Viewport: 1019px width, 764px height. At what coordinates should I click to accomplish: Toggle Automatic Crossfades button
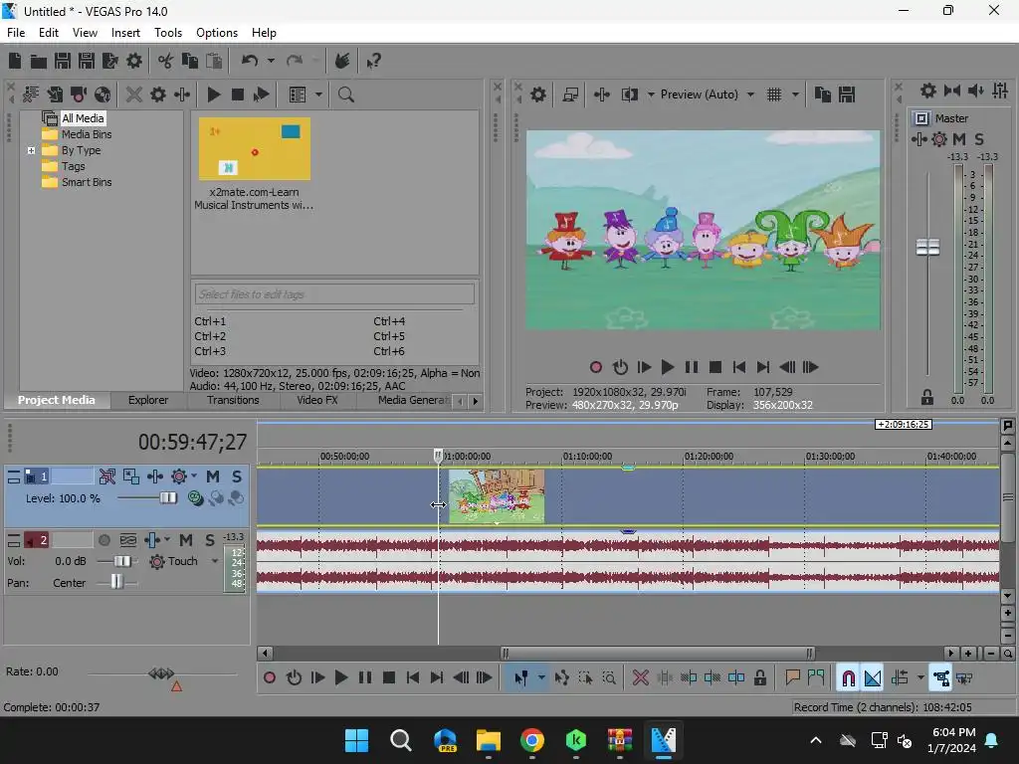pos(872,678)
